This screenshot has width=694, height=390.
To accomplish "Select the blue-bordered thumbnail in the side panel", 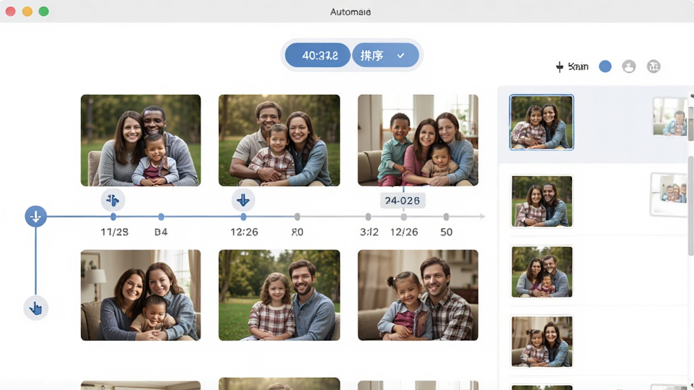I will (x=542, y=123).
